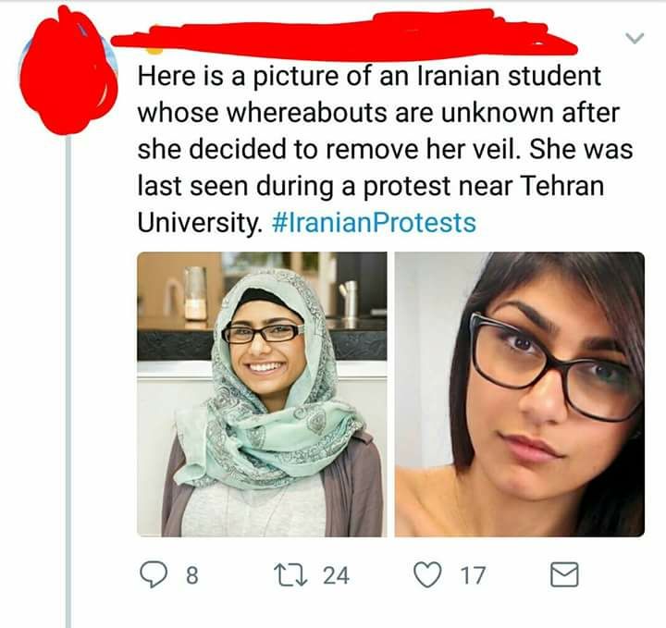Click the 'whose whereabouts are unknown' text line

(378, 113)
